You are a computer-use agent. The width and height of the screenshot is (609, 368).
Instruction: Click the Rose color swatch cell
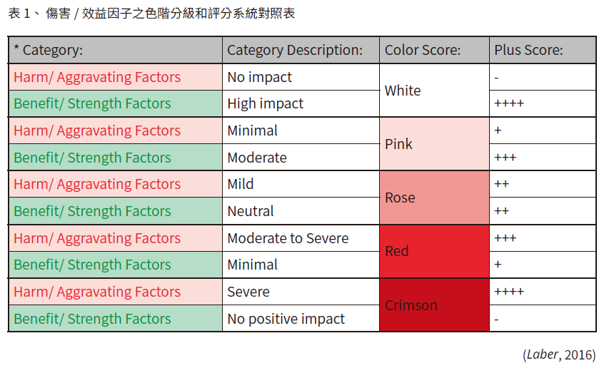coord(434,198)
